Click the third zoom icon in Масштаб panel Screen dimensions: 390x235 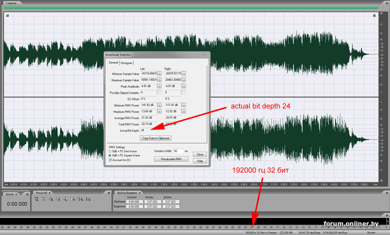click(x=51, y=199)
